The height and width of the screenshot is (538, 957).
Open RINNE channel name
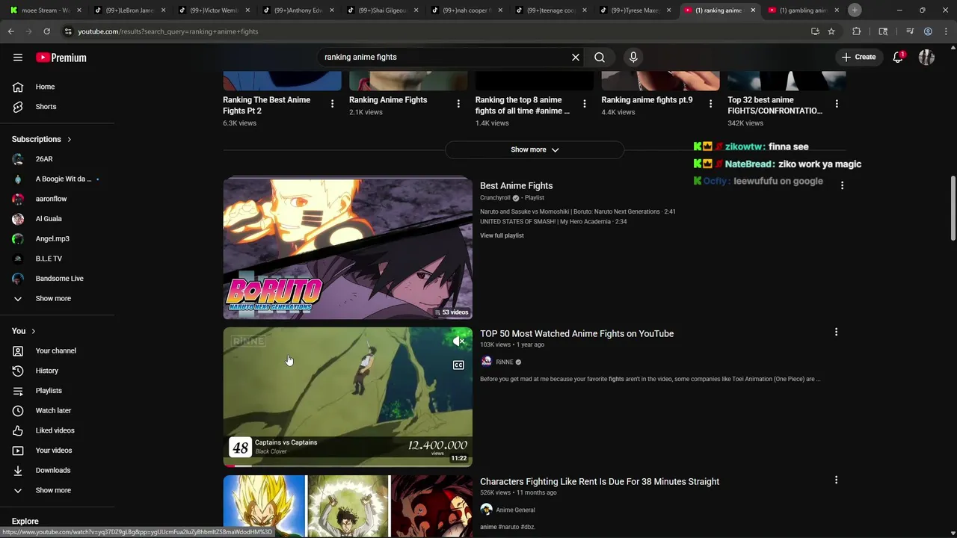click(505, 362)
